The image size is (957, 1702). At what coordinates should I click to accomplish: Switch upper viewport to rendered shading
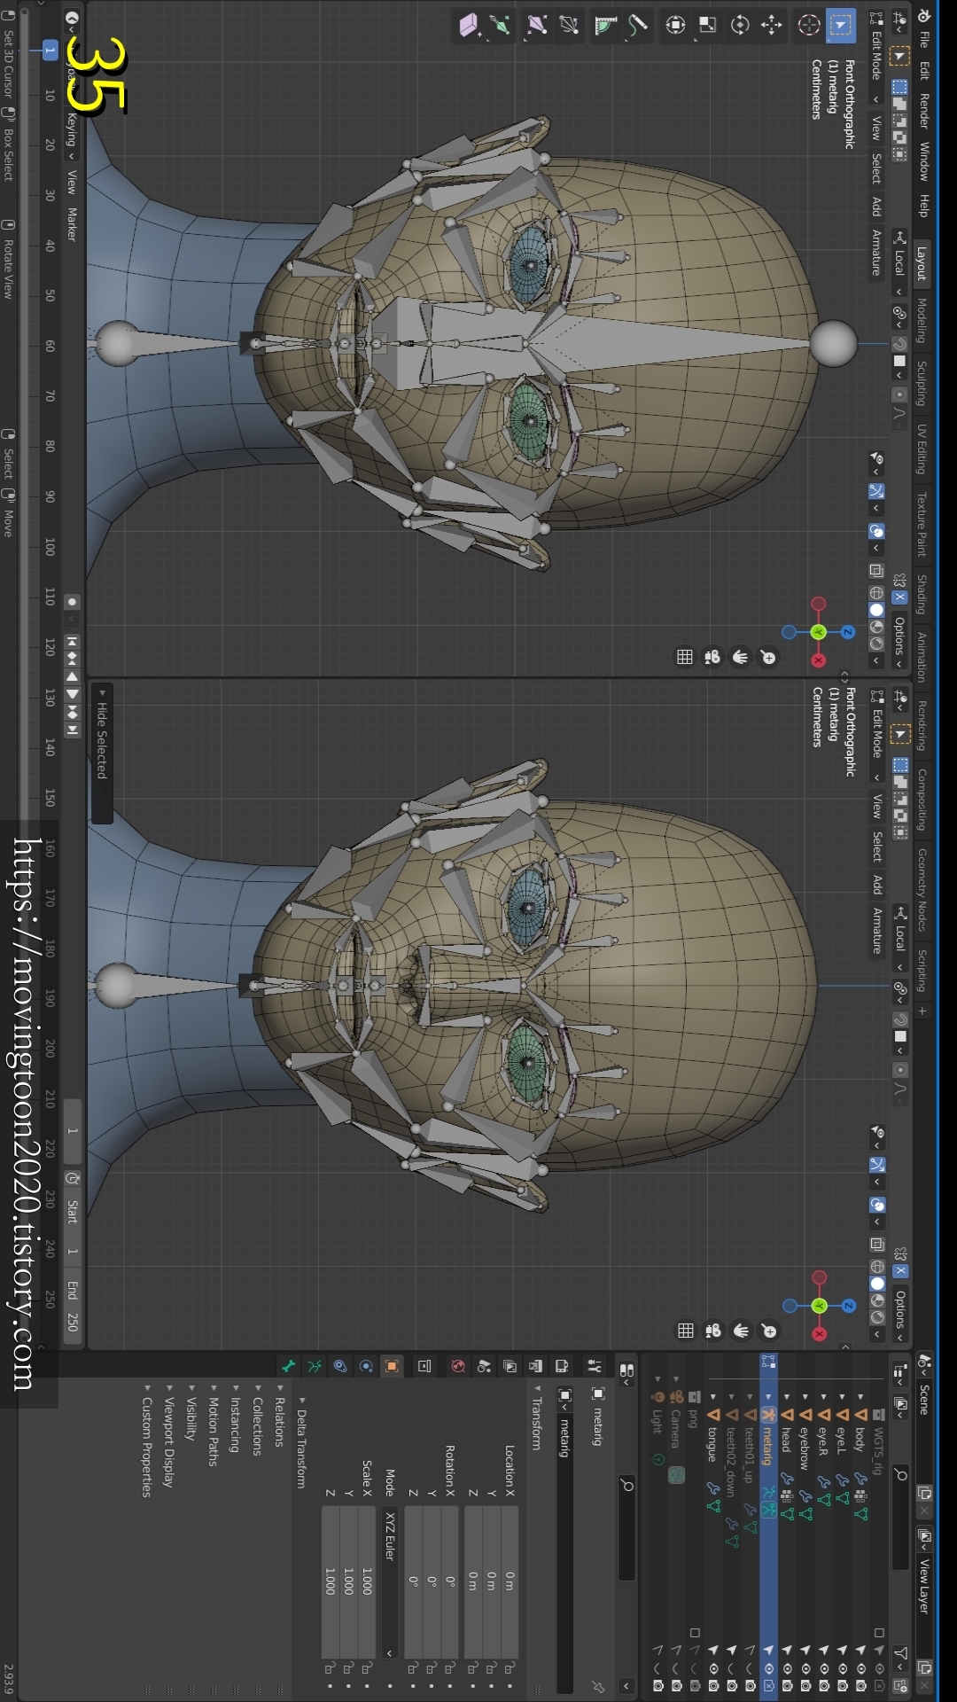(x=876, y=644)
